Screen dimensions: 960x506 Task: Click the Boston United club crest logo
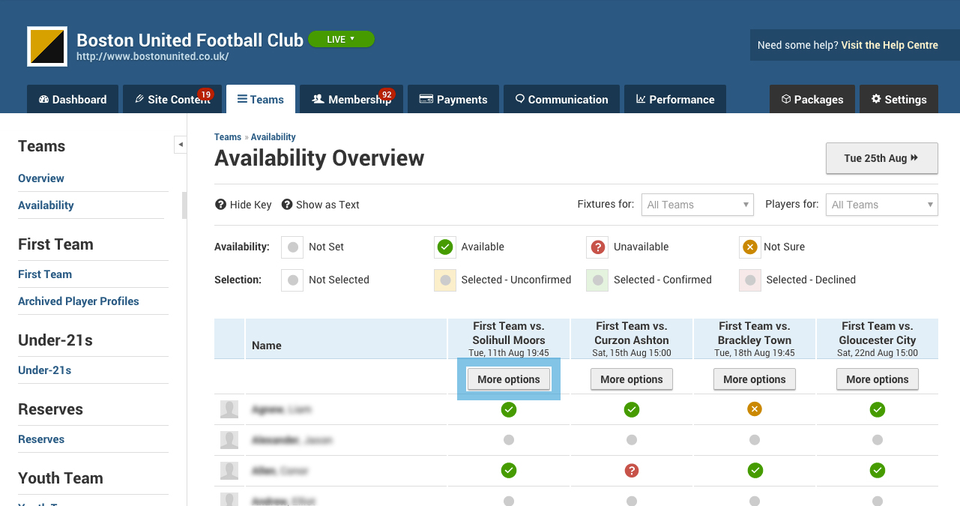[x=46, y=46]
